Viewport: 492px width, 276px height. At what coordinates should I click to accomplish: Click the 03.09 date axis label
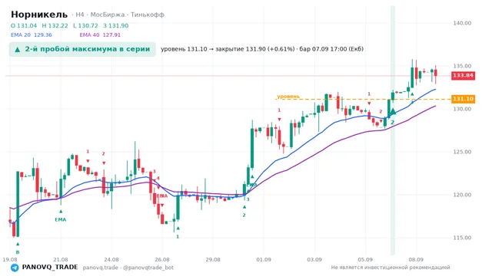314,259
